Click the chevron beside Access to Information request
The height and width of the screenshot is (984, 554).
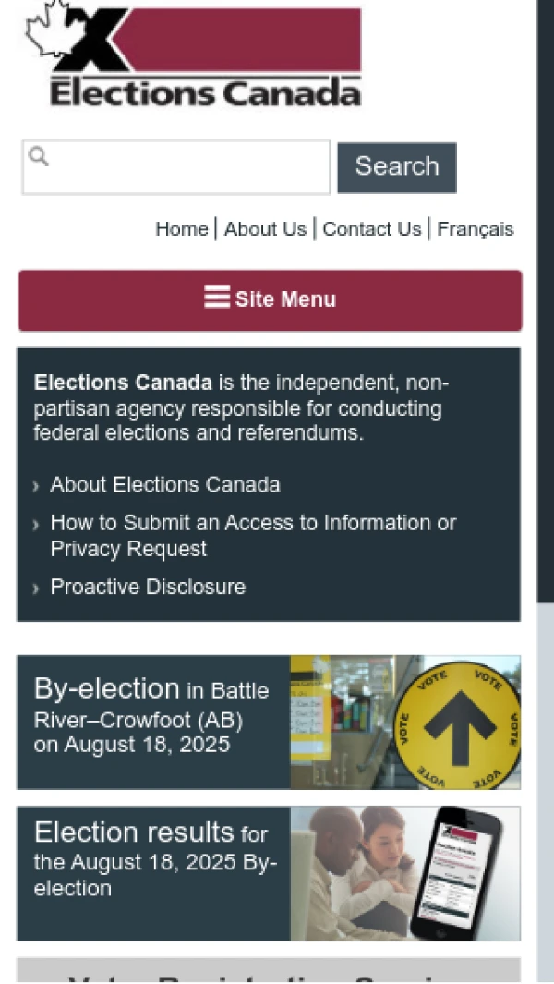[x=36, y=525]
